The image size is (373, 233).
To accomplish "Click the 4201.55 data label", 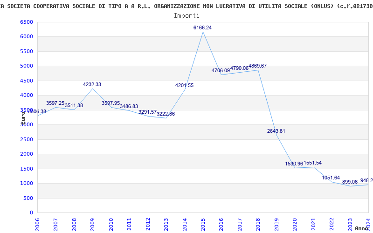I will click(x=184, y=85).
